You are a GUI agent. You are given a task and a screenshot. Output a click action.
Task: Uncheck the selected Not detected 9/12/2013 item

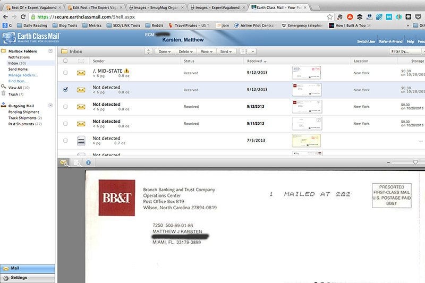(x=65, y=89)
